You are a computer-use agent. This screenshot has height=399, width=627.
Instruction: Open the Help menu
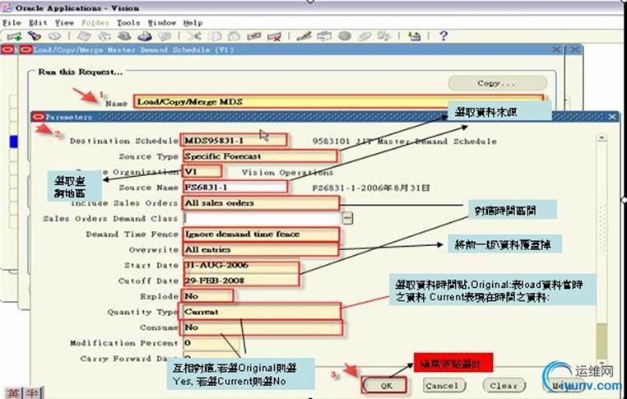click(193, 23)
